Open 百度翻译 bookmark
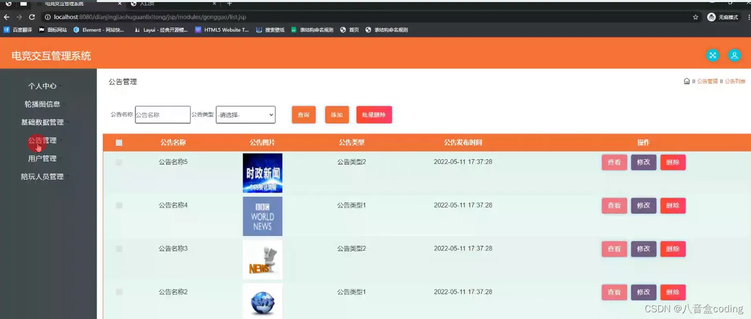Viewport: 751px width, 319px height. coord(18,30)
